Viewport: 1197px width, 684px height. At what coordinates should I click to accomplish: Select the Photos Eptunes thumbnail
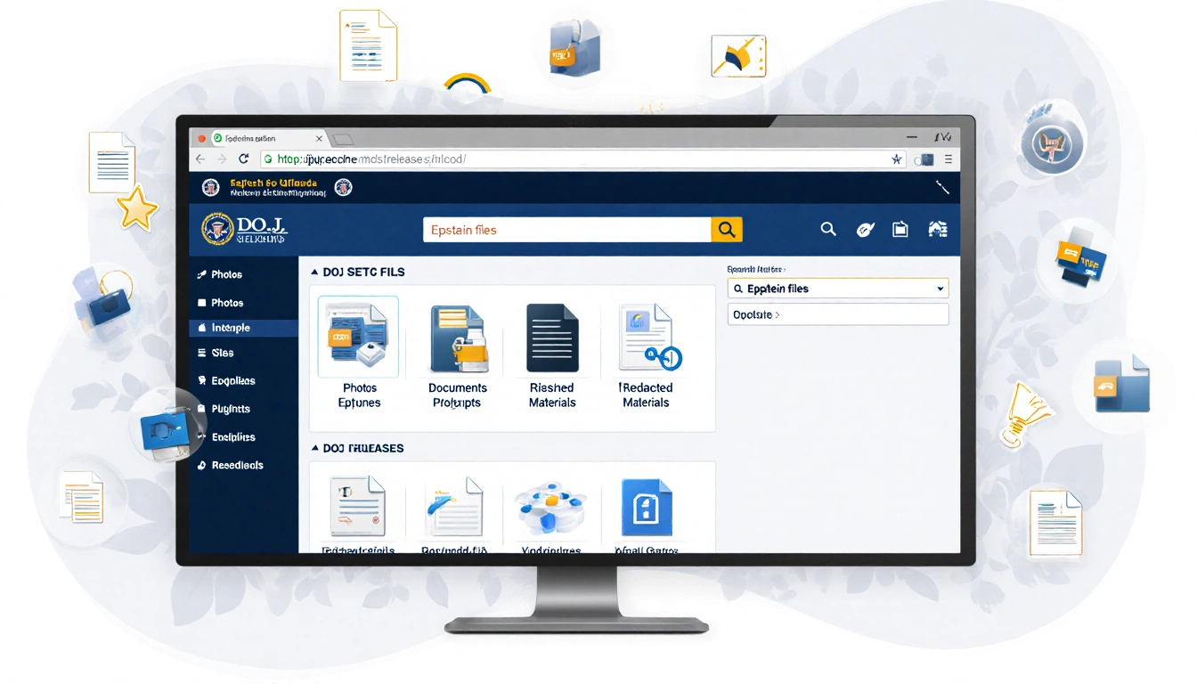[357, 338]
